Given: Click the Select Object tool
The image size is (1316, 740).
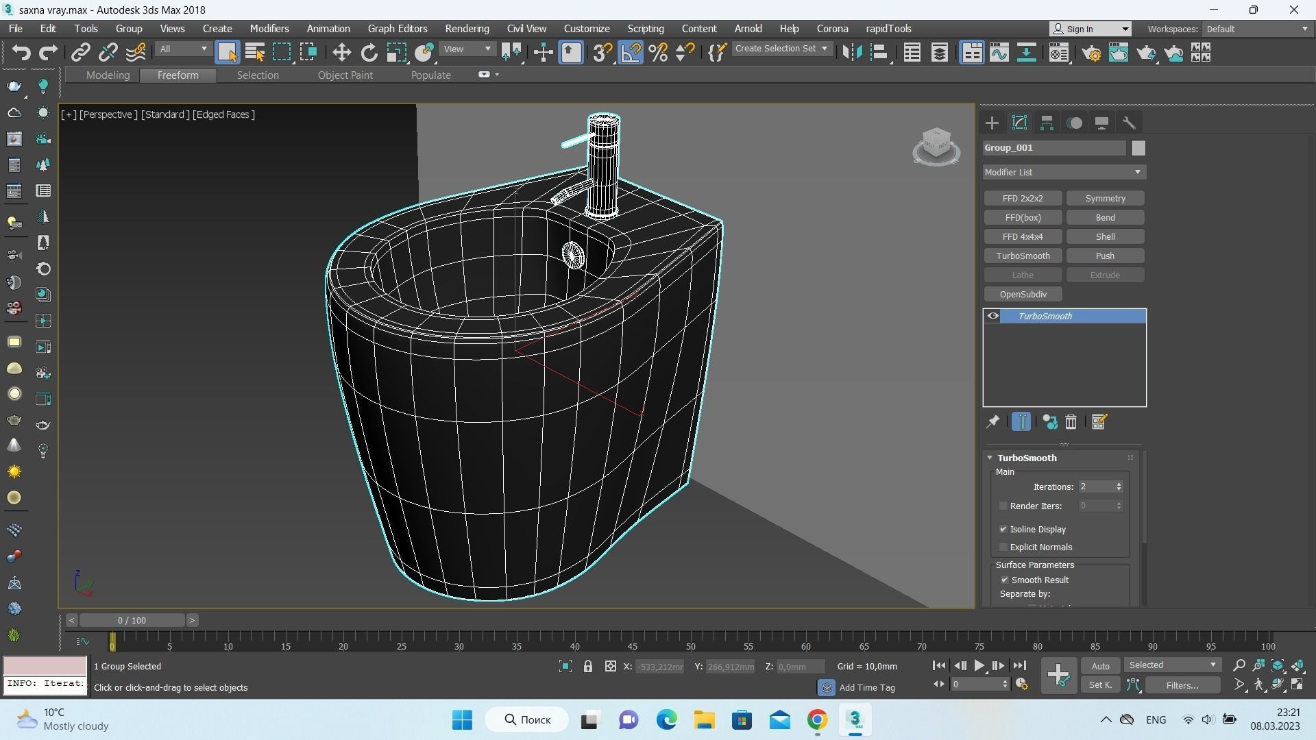Looking at the screenshot, I should [227, 53].
